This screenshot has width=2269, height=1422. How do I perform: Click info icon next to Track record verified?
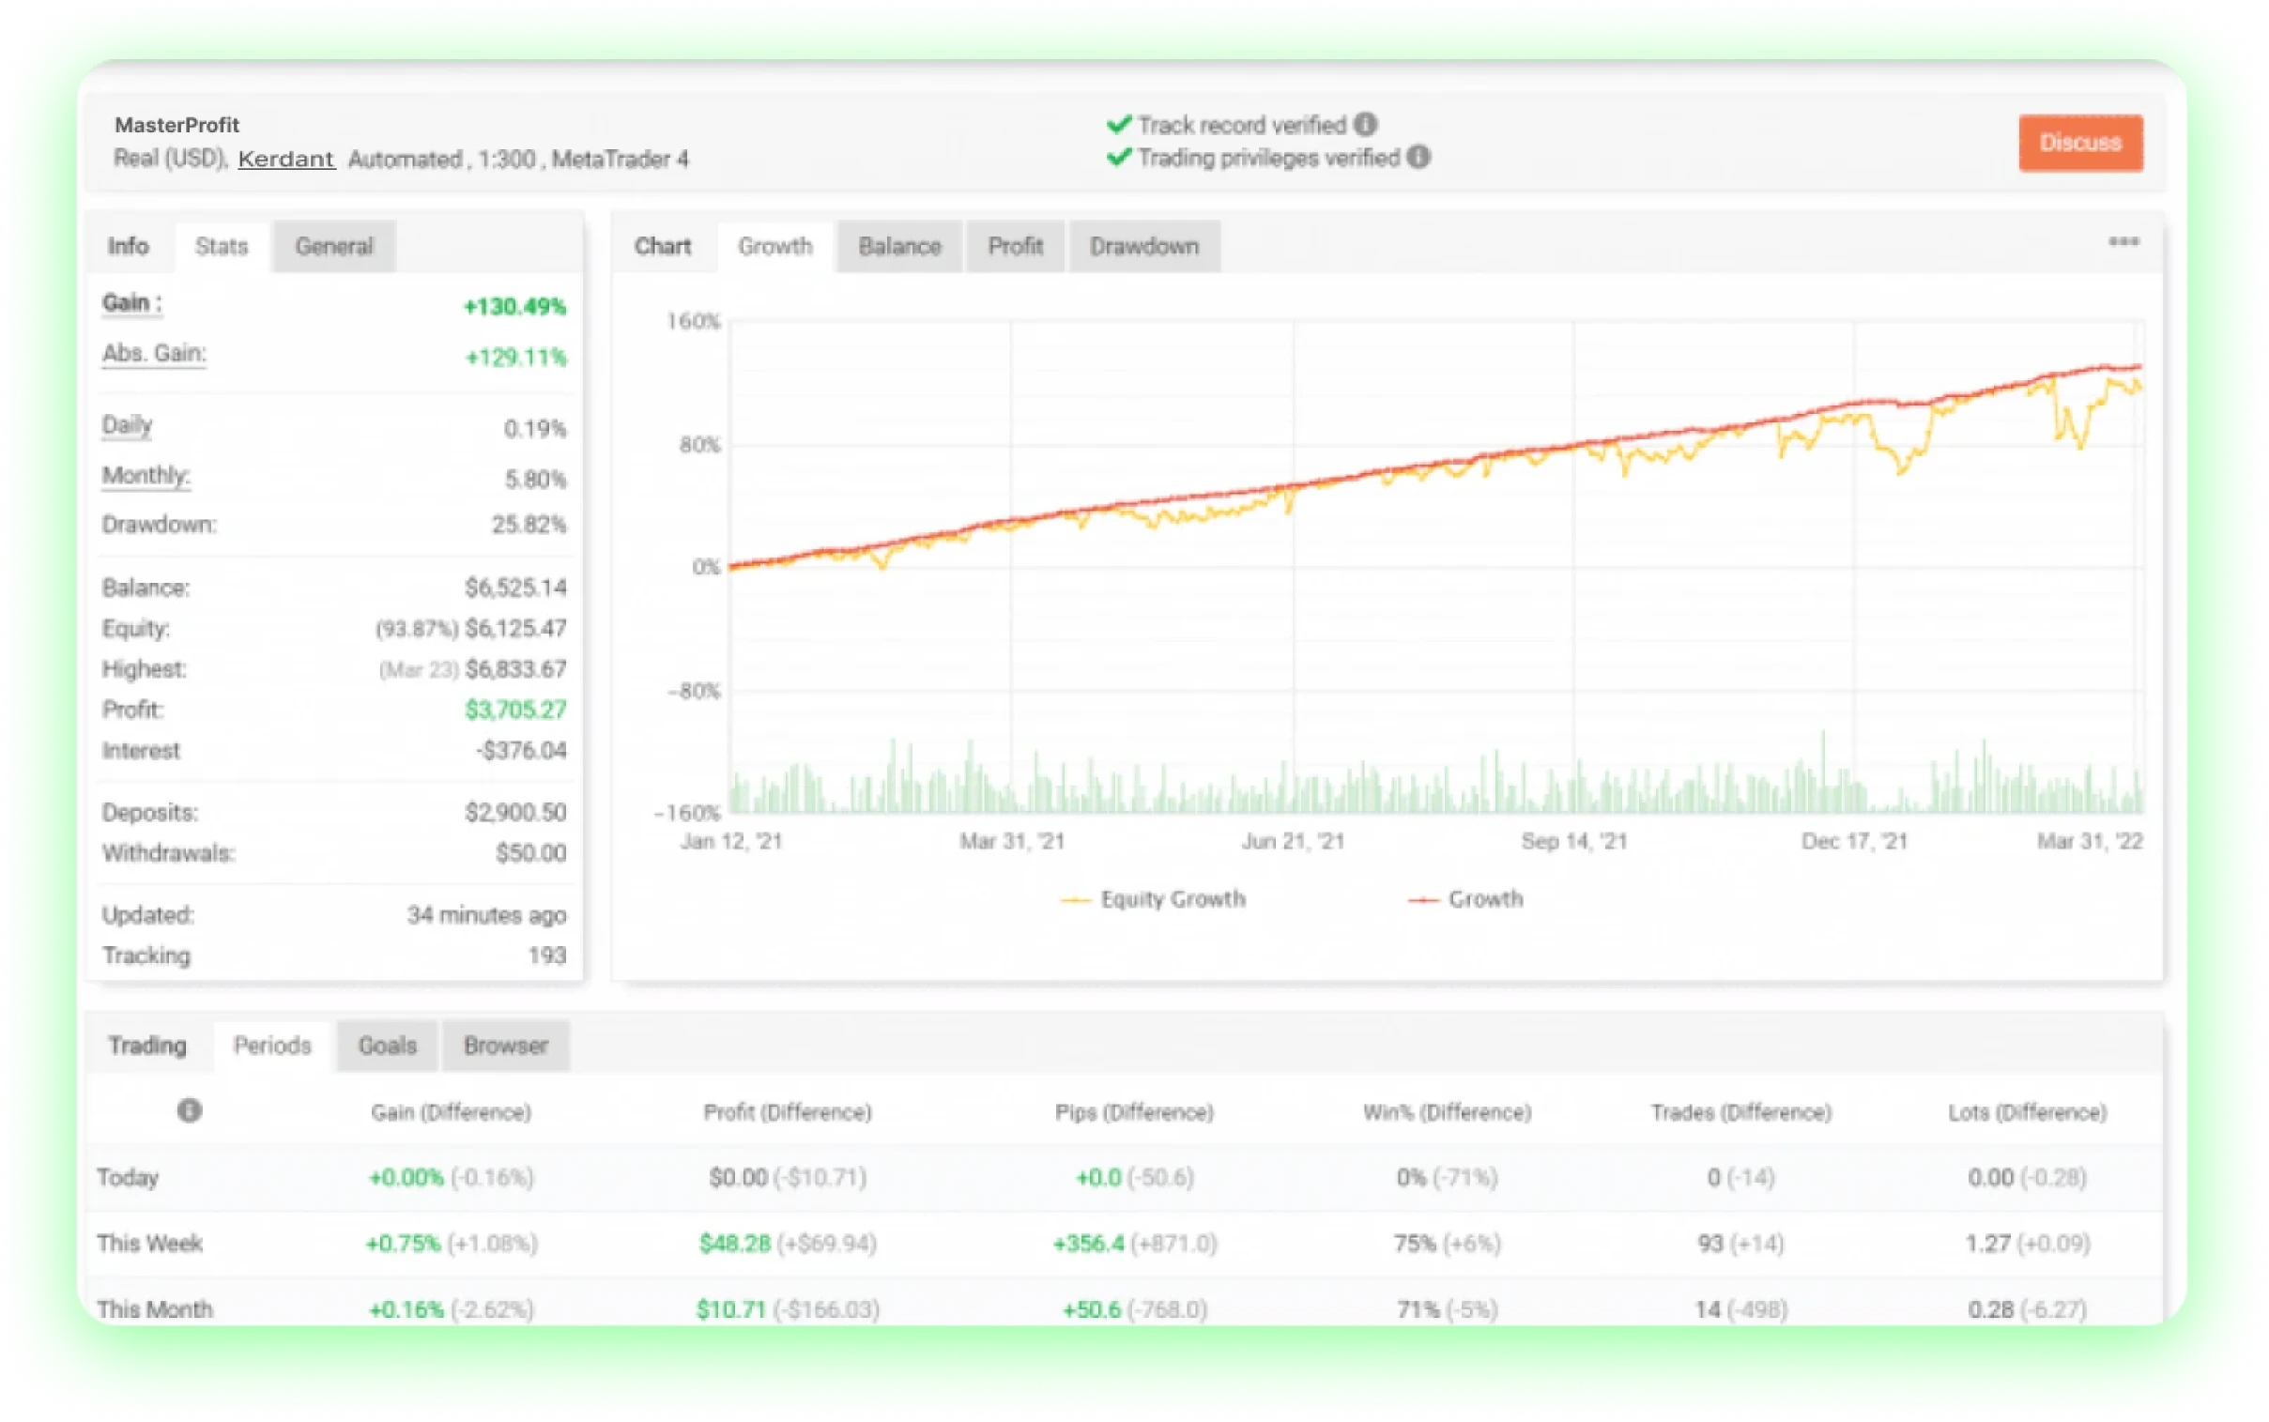(x=1365, y=124)
